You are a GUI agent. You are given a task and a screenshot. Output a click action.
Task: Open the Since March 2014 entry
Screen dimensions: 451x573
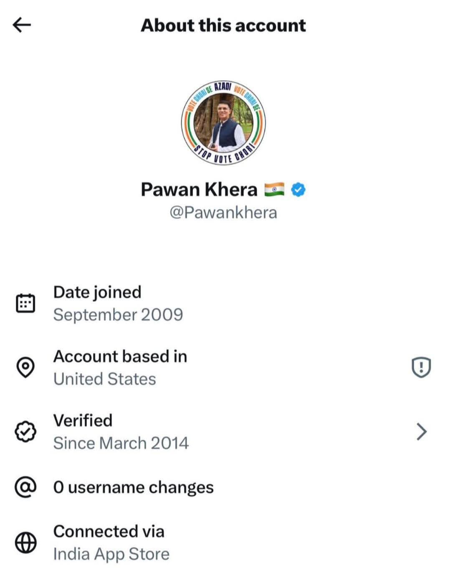pyautogui.click(x=121, y=443)
